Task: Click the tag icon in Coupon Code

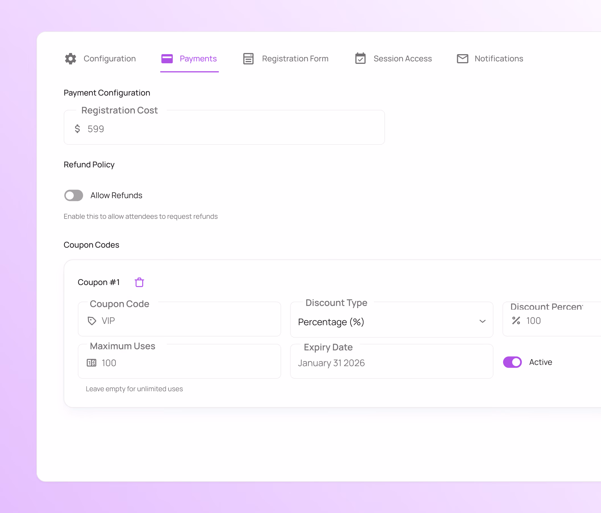Action: click(x=92, y=321)
